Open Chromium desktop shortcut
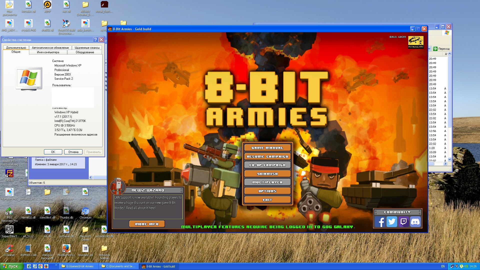The image size is (480, 270). (x=85, y=213)
